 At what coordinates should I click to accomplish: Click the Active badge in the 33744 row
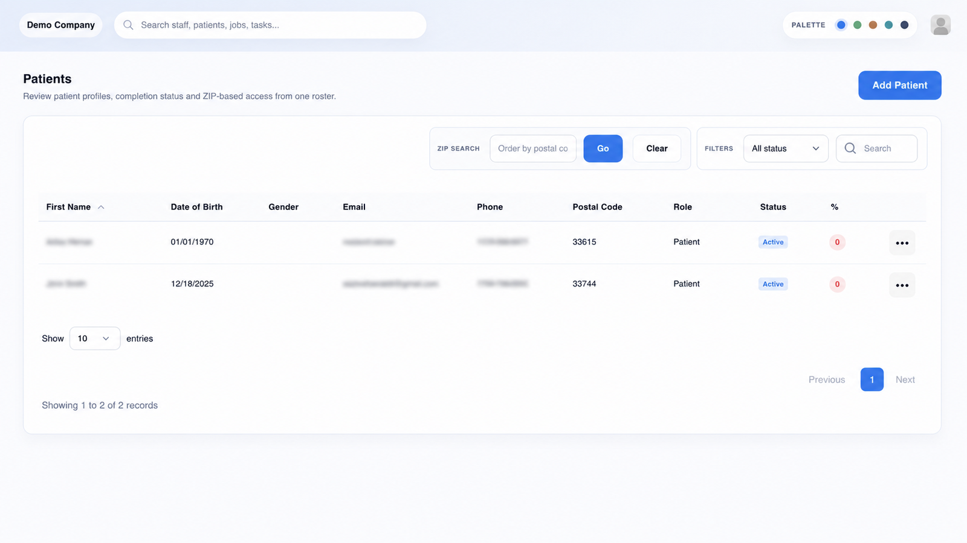[773, 284]
